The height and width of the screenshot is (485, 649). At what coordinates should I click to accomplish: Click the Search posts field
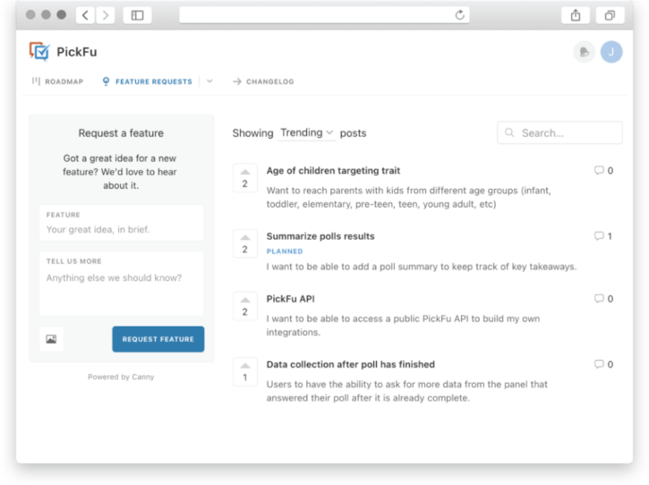click(x=559, y=132)
